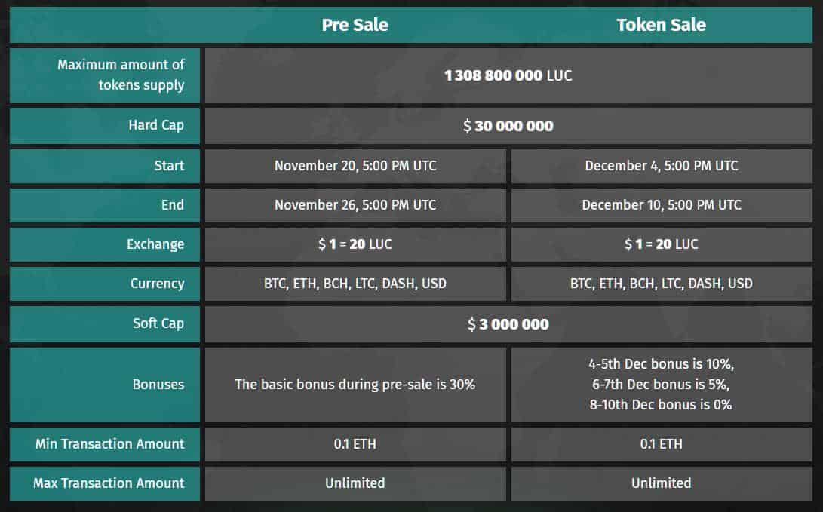823x512 pixels.
Task: Select the $ 30 000 000 hard cap value
Action: point(508,126)
